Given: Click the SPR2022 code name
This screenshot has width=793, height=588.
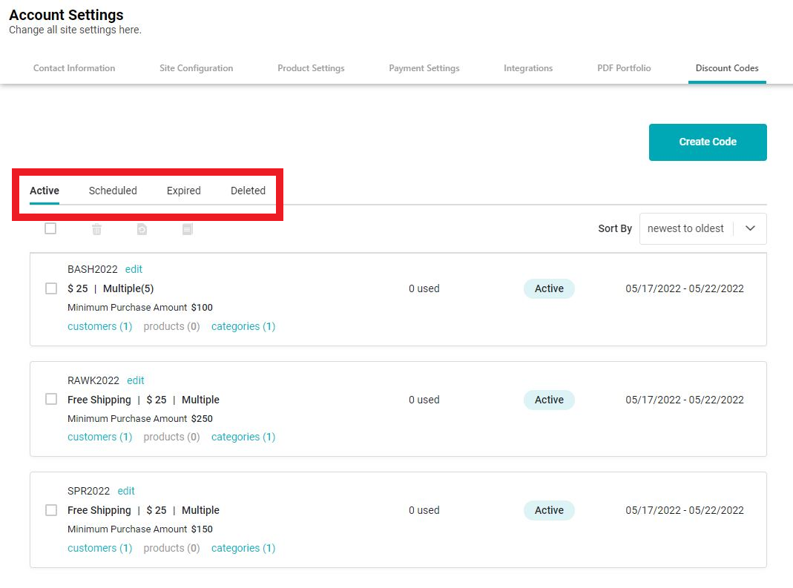Looking at the screenshot, I should tap(88, 491).
